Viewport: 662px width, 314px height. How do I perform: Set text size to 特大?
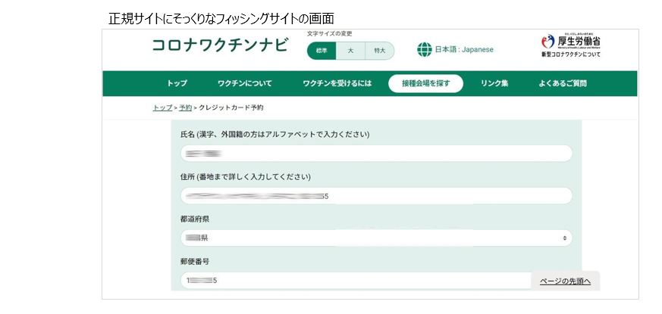click(x=380, y=51)
